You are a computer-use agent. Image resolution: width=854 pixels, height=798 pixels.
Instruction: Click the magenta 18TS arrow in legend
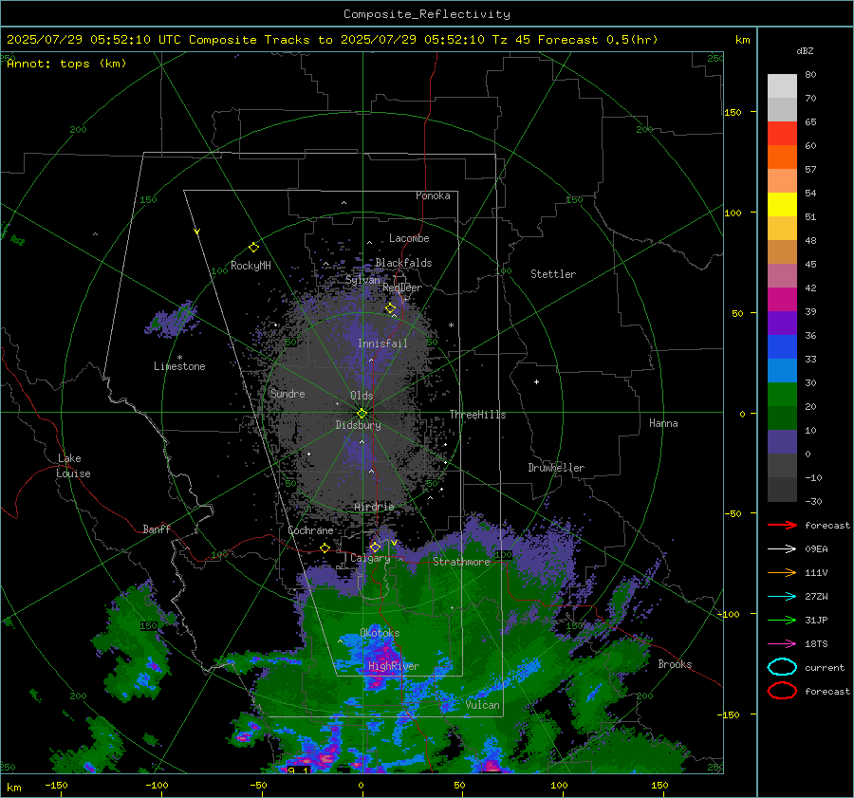(782, 644)
